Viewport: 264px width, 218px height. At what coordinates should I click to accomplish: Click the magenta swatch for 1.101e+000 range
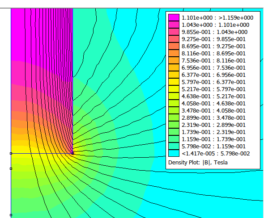point(174,17)
